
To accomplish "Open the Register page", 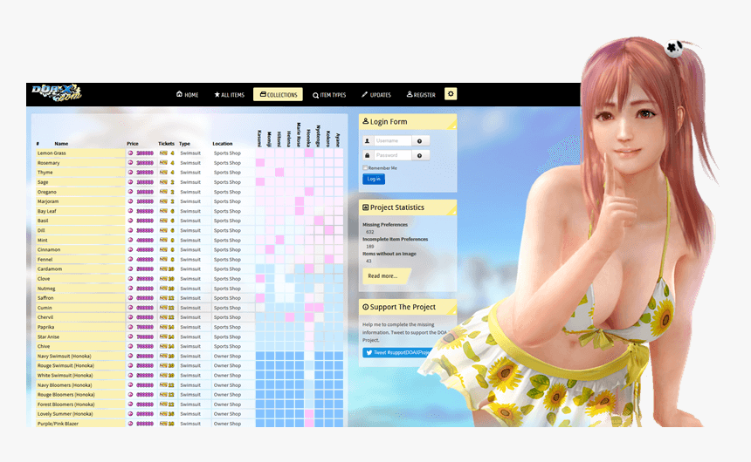I will coord(421,95).
